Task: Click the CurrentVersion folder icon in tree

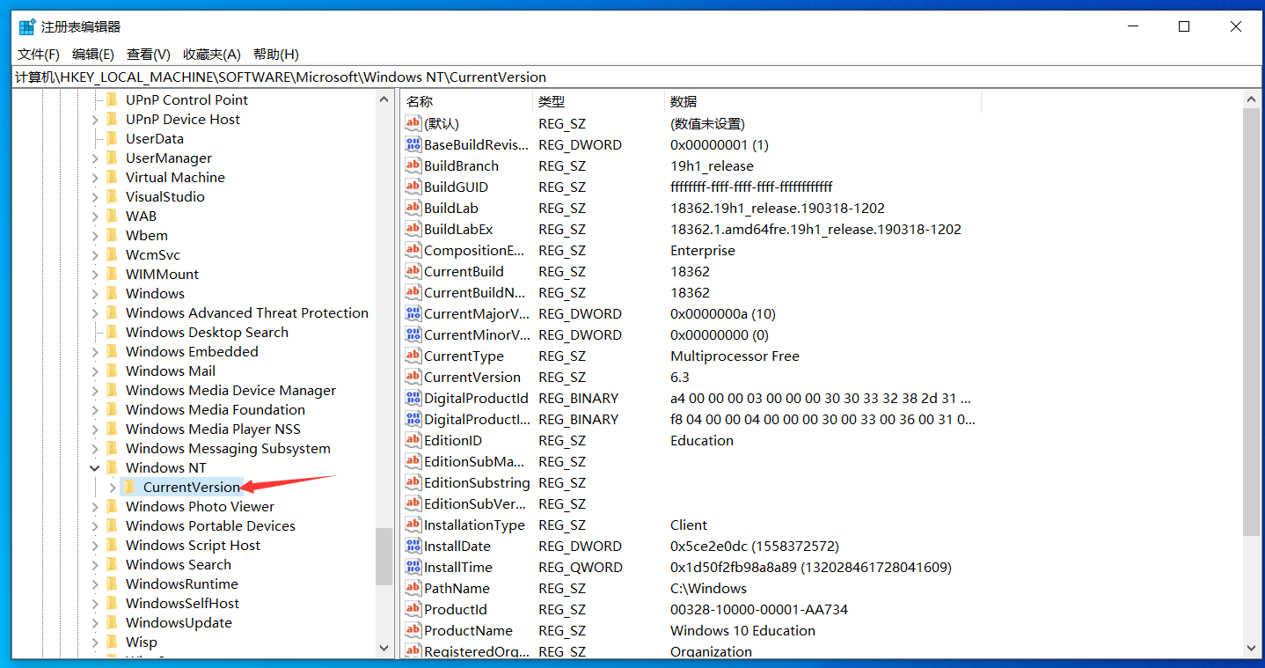Action: (x=129, y=487)
